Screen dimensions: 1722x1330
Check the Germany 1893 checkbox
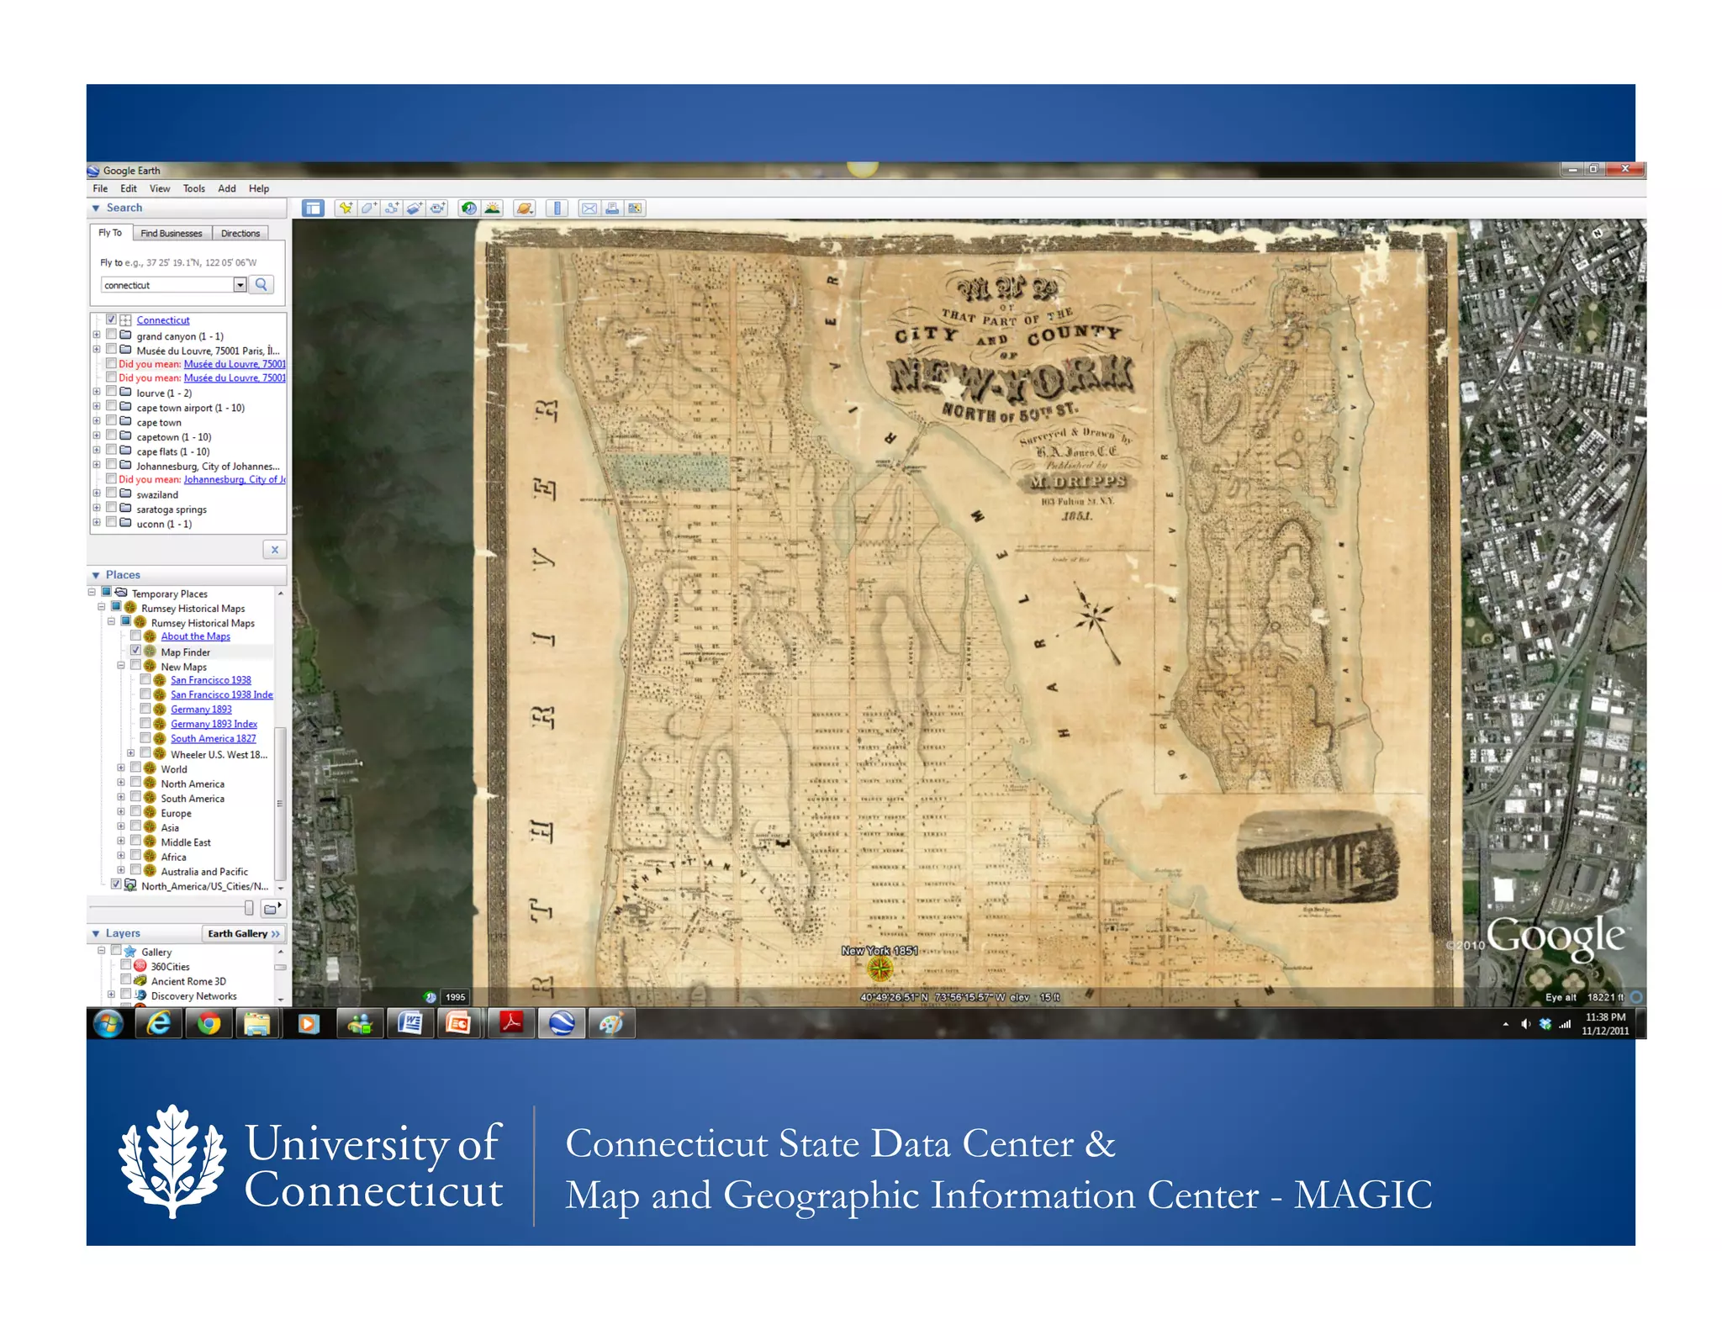(x=145, y=709)
